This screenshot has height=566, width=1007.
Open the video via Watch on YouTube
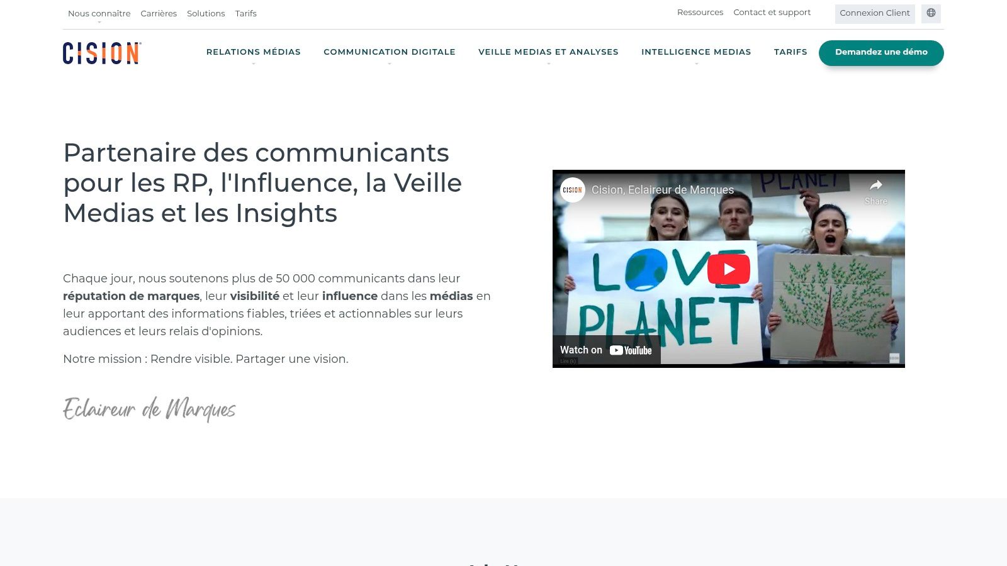(607, 350)
